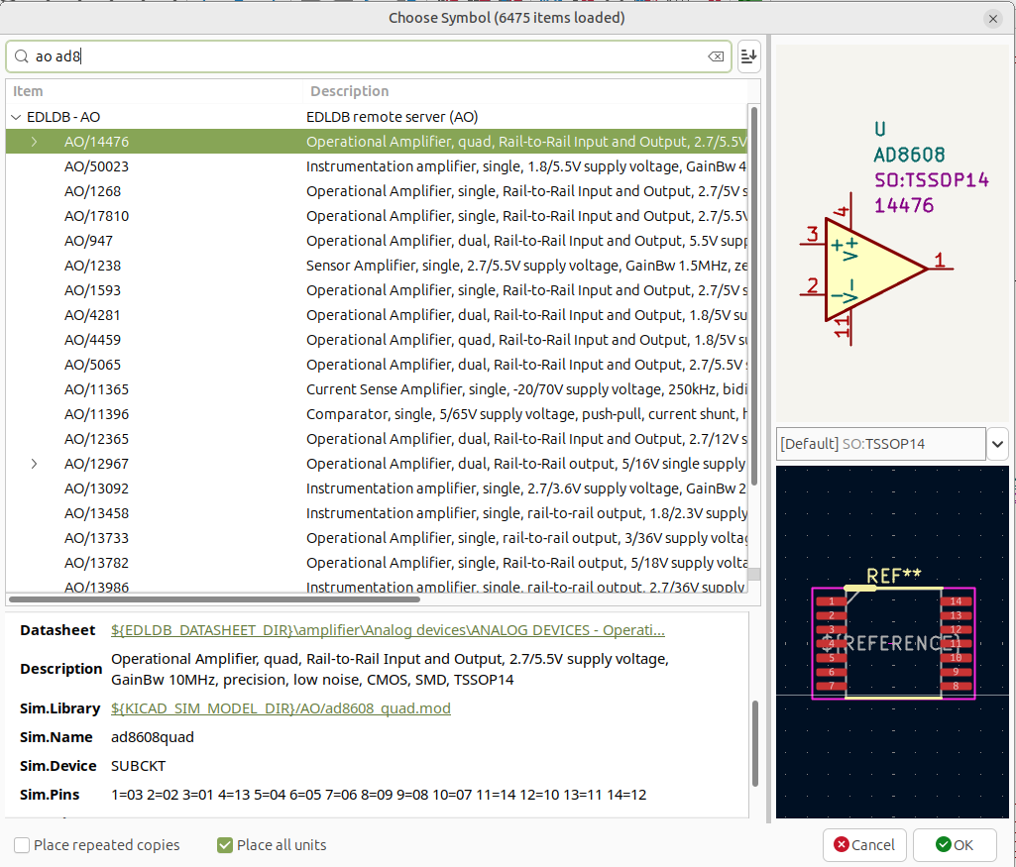Click the TSSOP14 footprint preview
The height and width of the screenshot is (867, 1016).
893,642
